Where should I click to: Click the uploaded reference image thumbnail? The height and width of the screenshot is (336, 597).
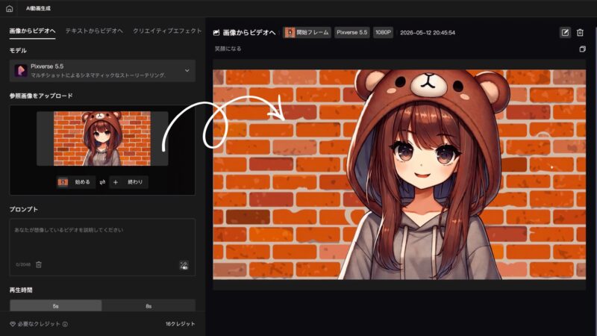click(102, 139)
